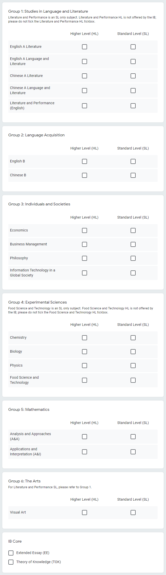Tick English B Higher Level checkbox

coord(85,161)
